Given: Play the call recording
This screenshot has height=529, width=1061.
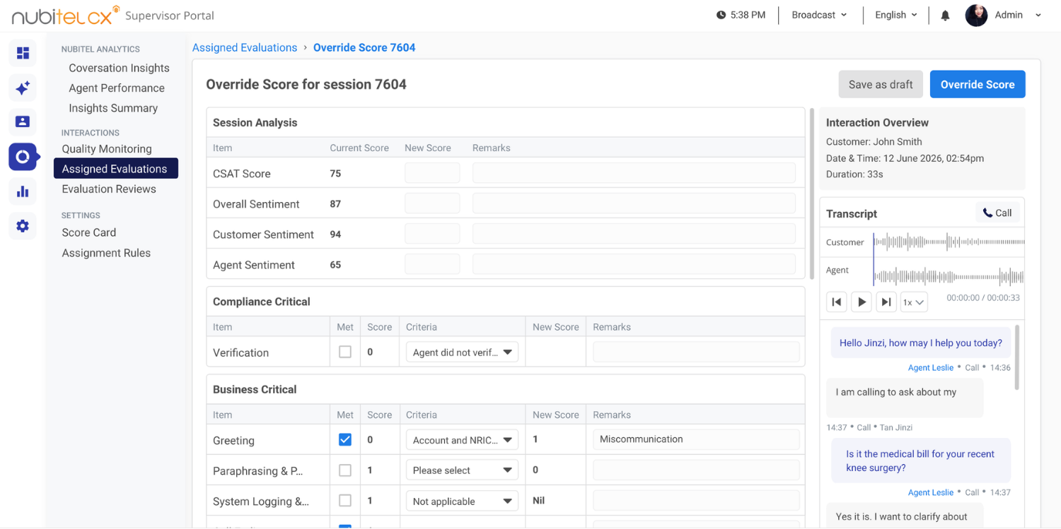Looking at the screenshot, I should pos(862,302).
